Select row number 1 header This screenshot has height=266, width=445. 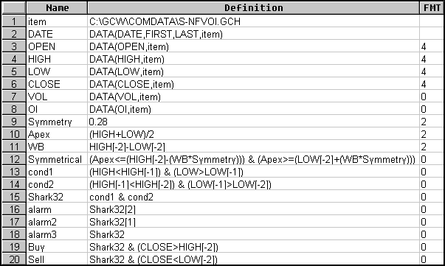click(14, 21)
